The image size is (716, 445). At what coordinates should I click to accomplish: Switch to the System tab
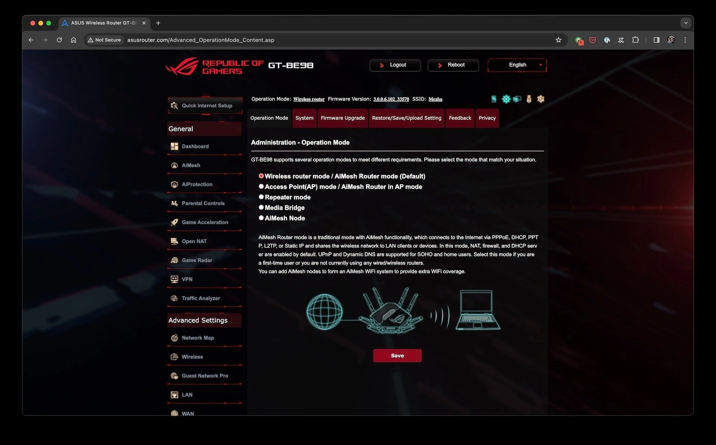(304, 118)
